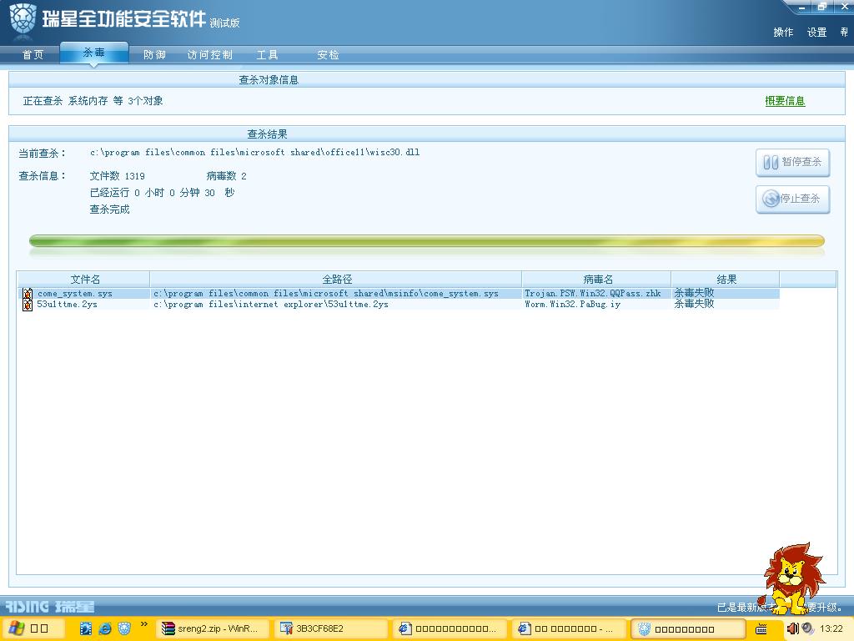This screenshot has height=641, width=854.
Task: Click the 杀毒失败 result for come_system.sys
Action: [x=694, y=293]
